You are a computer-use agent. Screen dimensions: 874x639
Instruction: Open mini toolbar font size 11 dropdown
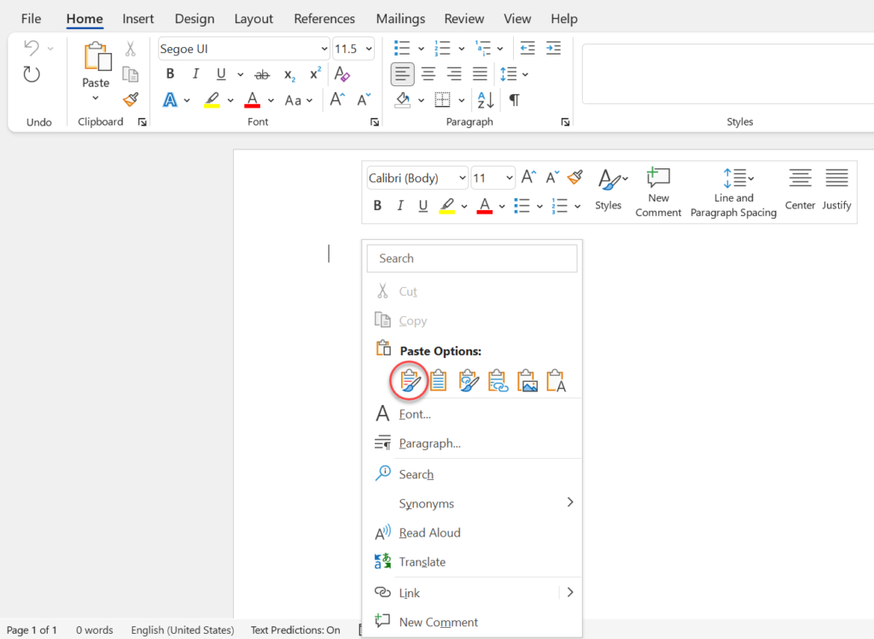click(509, 178)
